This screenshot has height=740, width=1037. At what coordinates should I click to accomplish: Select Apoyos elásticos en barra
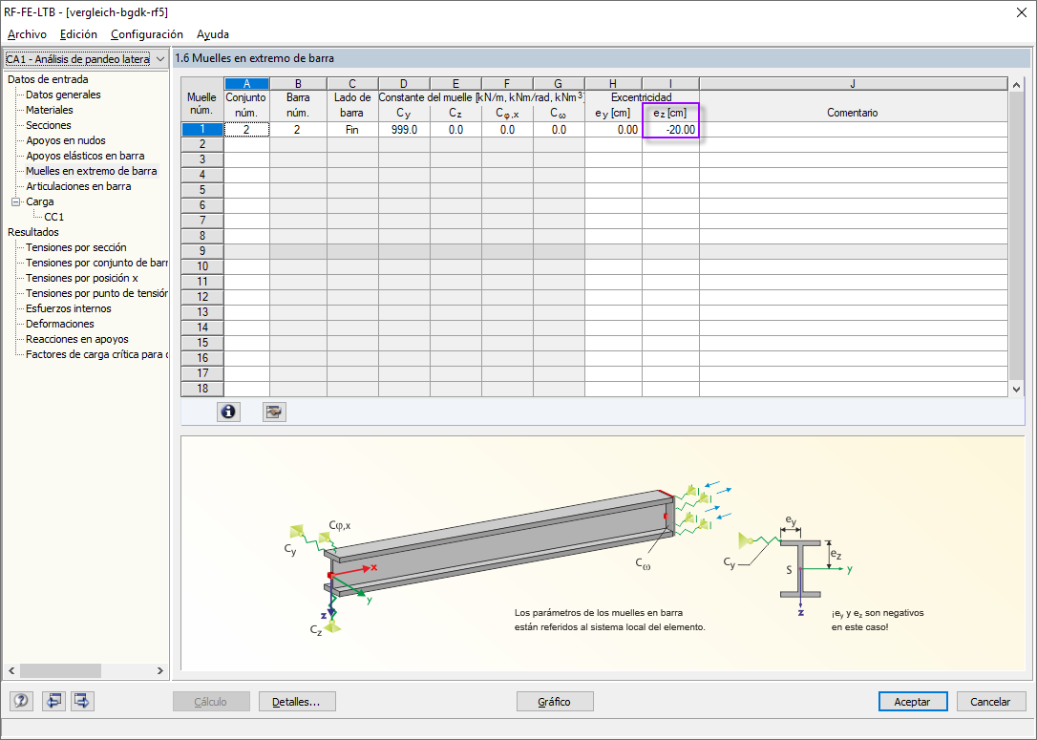tap(85, 156)
